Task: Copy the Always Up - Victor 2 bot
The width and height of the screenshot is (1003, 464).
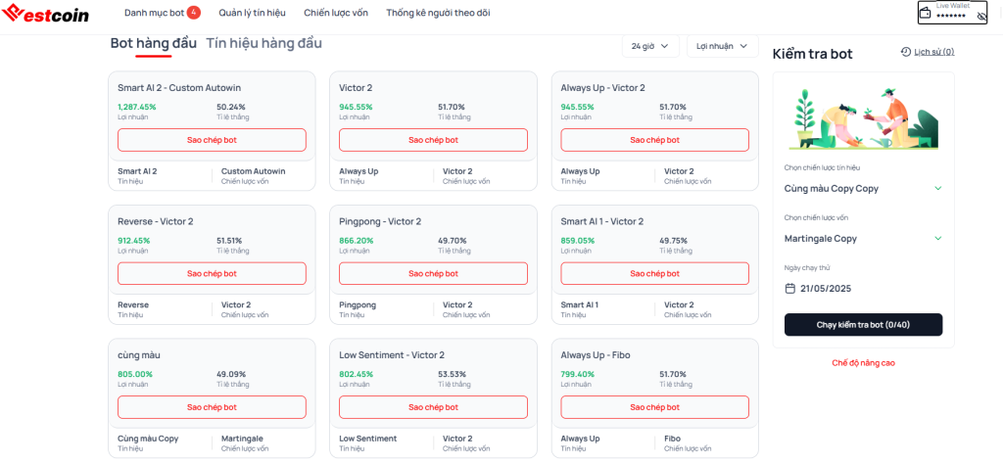Action: [655, 140]
